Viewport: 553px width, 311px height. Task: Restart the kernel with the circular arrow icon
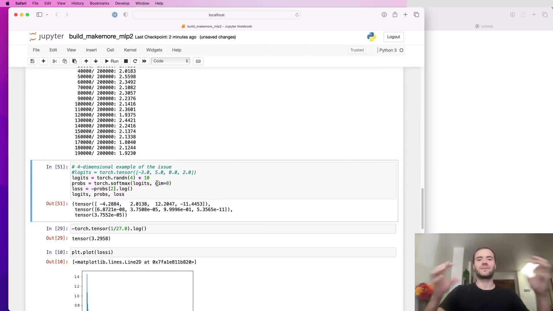[x=135, y=61]
